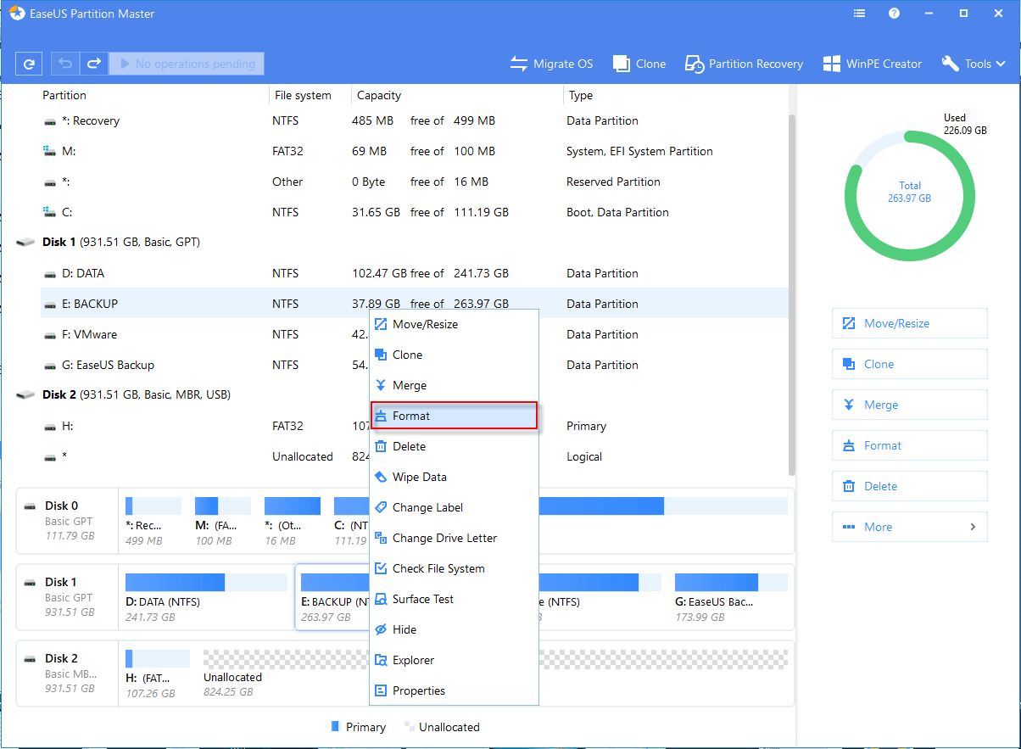Click the Unallocated legend swatch
This screenshot has height=749, width=1021.
[x=410, y=727]
